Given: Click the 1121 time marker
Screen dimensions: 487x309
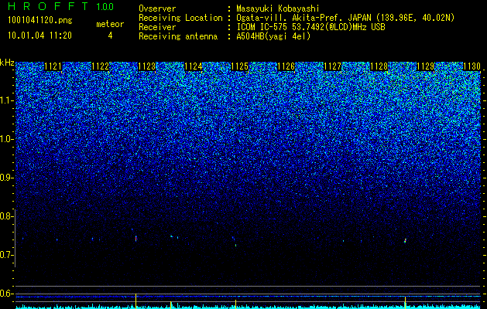Looking at the screenshot, I should coord(53,66).
